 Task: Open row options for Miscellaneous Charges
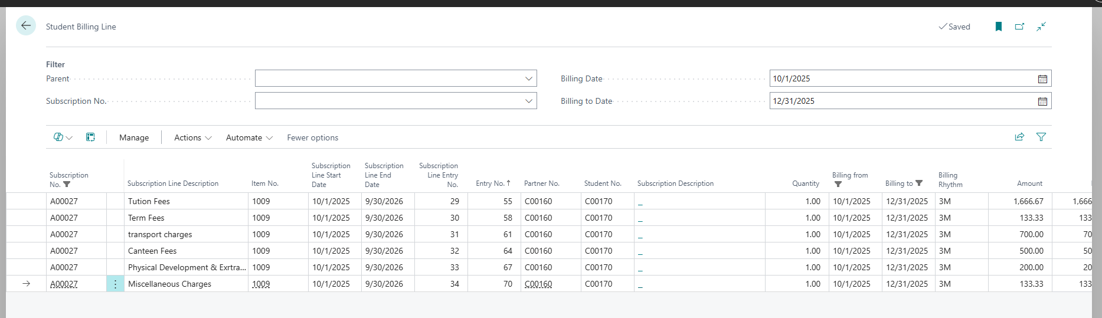(x=115, y=284)
